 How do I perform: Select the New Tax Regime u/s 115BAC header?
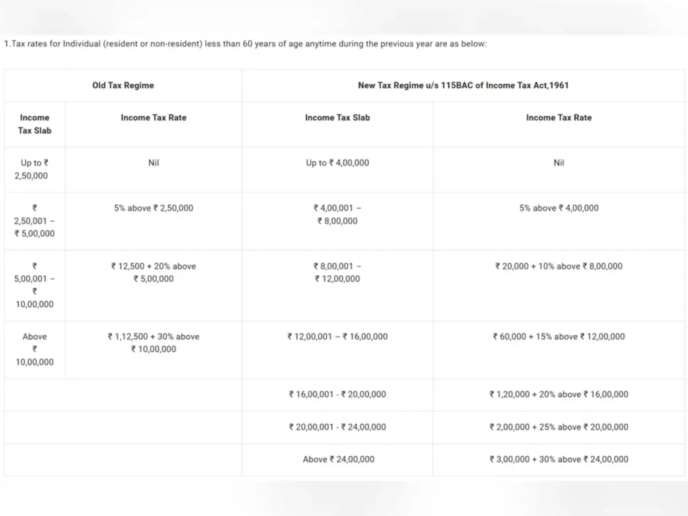[x=463, y=85]
